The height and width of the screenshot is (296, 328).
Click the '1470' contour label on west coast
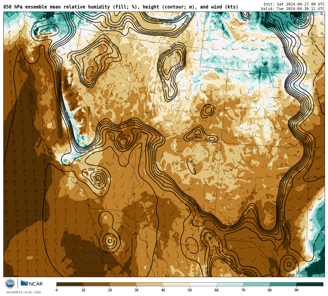45,183
